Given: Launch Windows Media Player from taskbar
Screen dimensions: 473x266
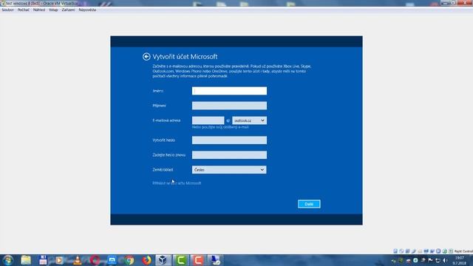Looking at the screenshot, I should pos(59,260).
